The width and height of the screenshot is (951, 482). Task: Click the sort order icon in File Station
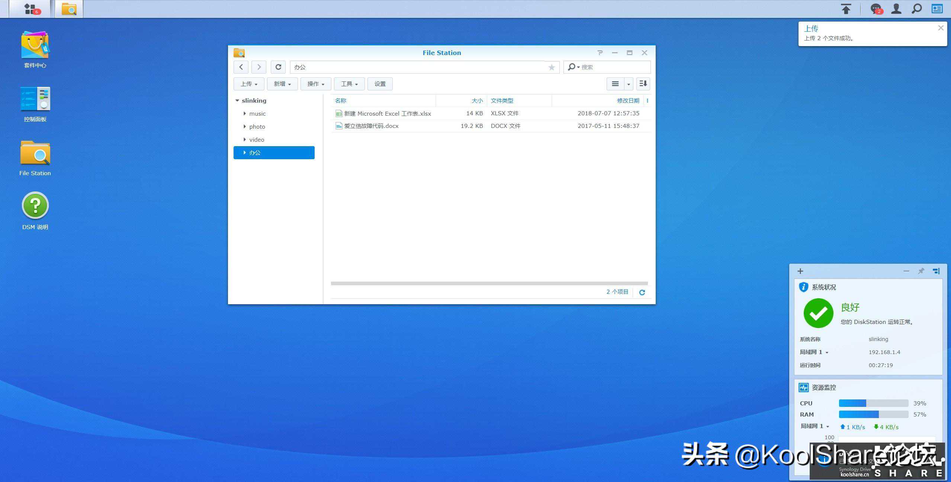click(643, 84)
